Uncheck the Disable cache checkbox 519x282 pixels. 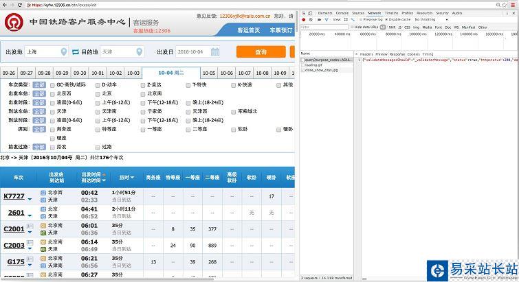[x=386, y=20]
